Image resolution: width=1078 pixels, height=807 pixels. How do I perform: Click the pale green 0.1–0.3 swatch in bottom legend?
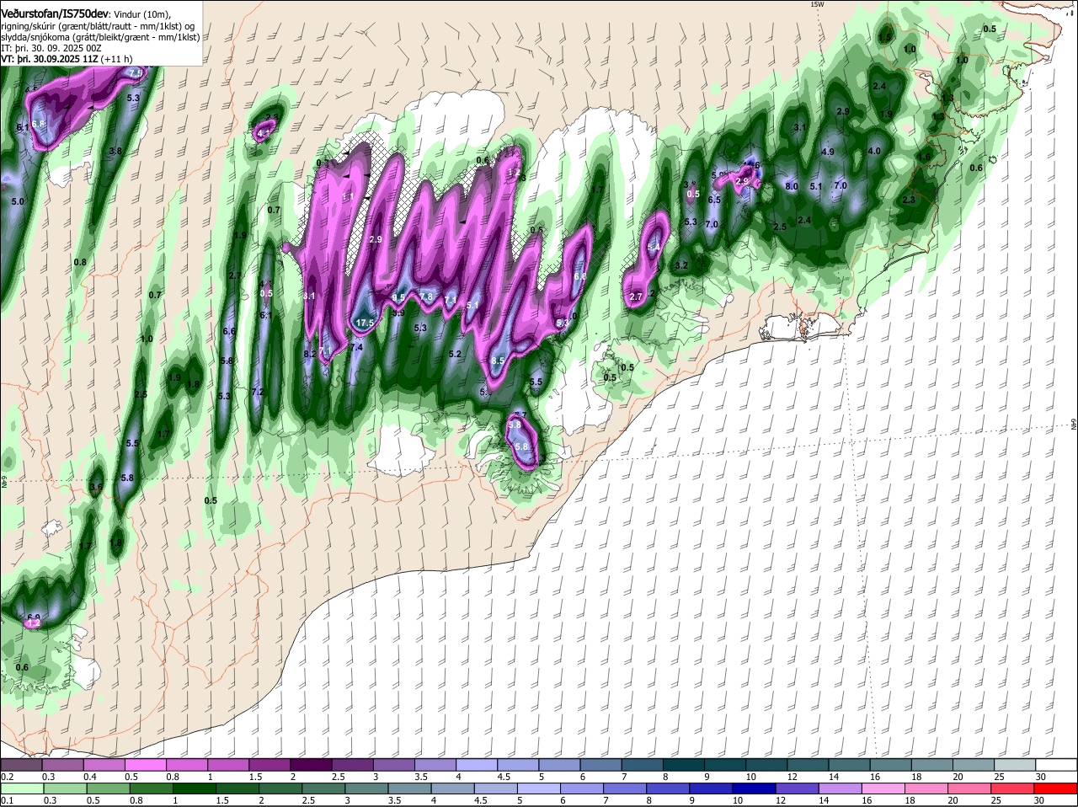pyautogui.click(x=23, y=788)
